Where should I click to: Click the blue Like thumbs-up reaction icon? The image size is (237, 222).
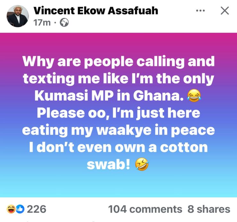[20, 209]
